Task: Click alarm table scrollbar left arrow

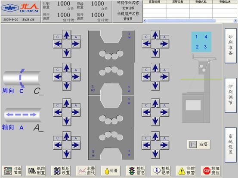Action: click(x=145, y=21)
